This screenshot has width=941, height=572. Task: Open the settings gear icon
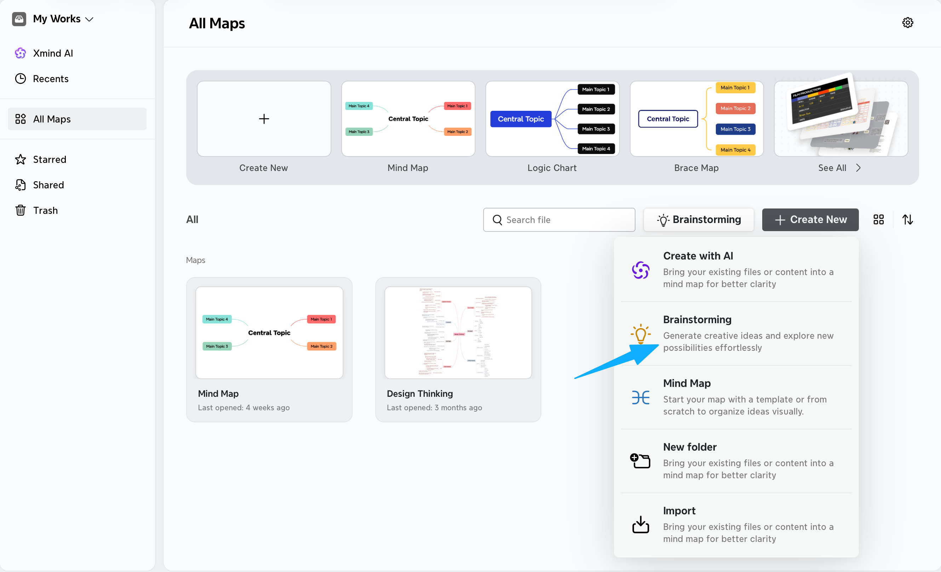pos(907,23)
